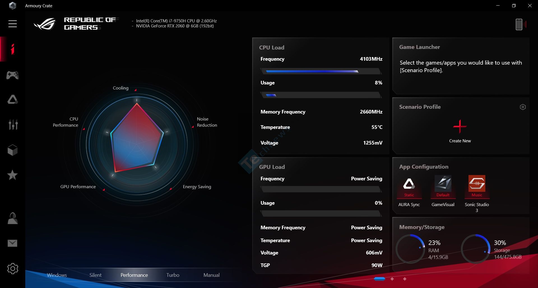Go to second page indicator diamond
Viewport: 538px width, 288px height.
pos(392,279)
